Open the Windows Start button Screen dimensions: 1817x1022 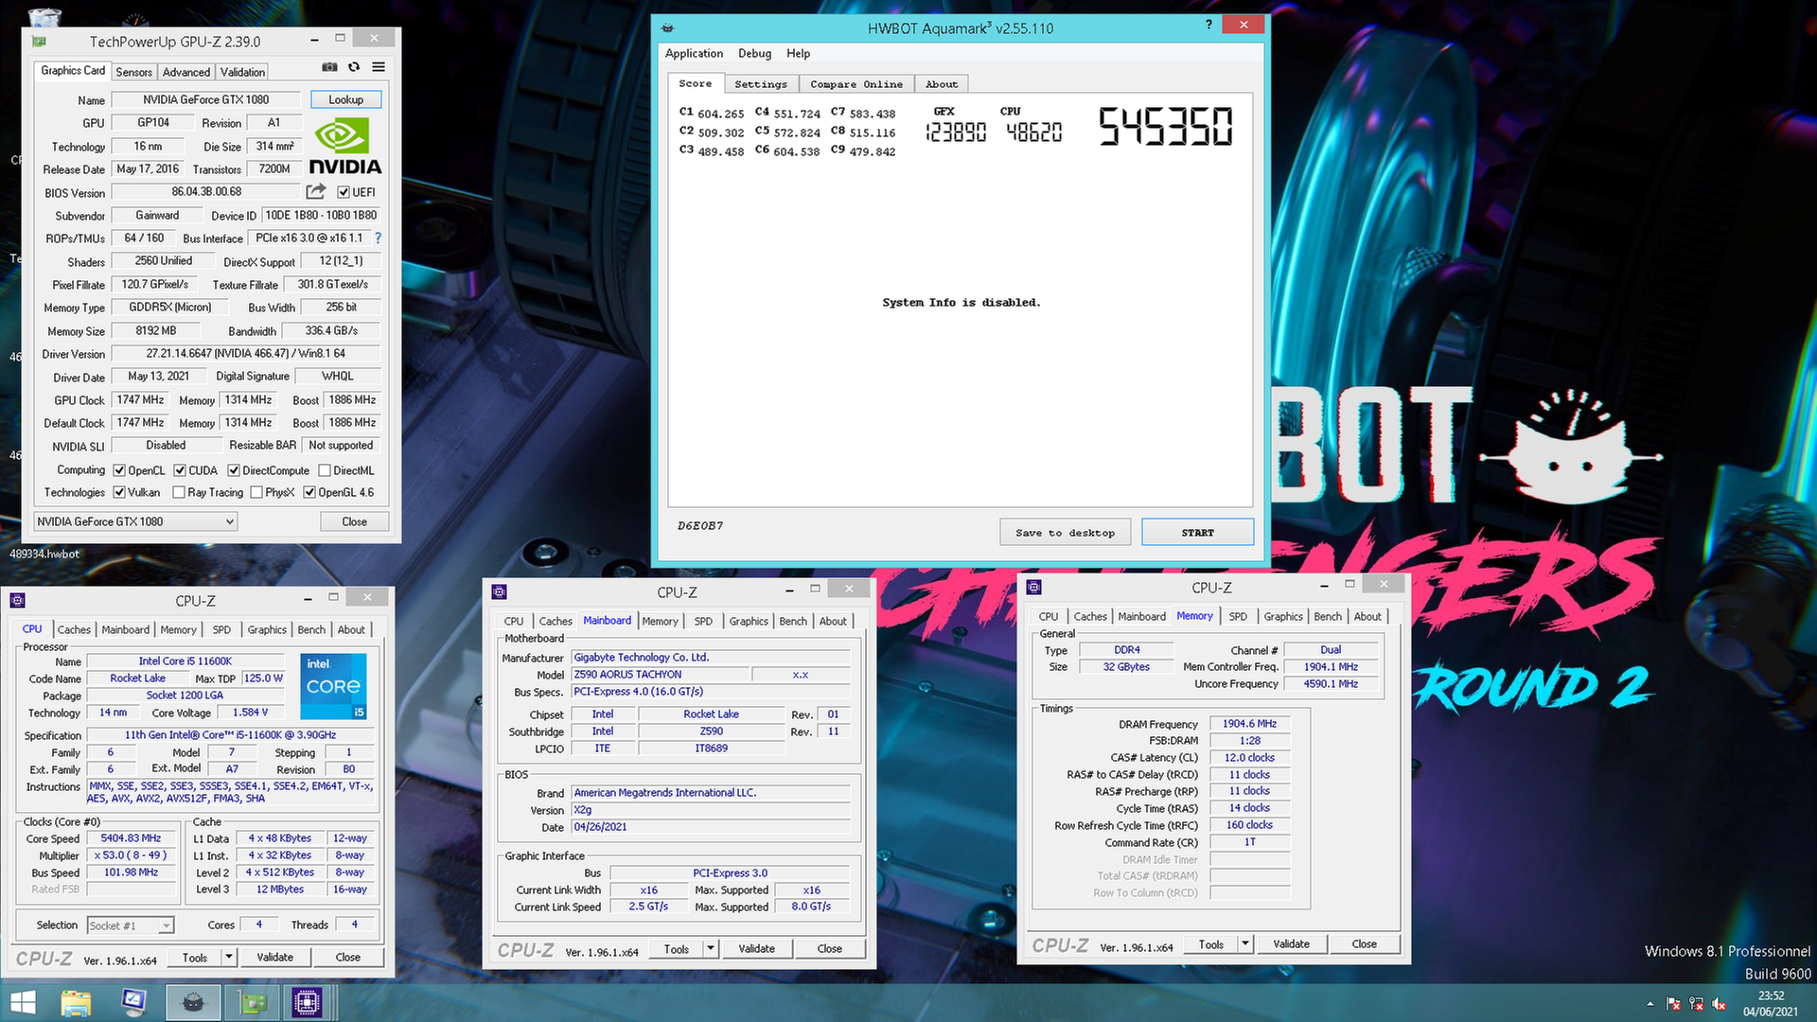(x=23, y=1002)
